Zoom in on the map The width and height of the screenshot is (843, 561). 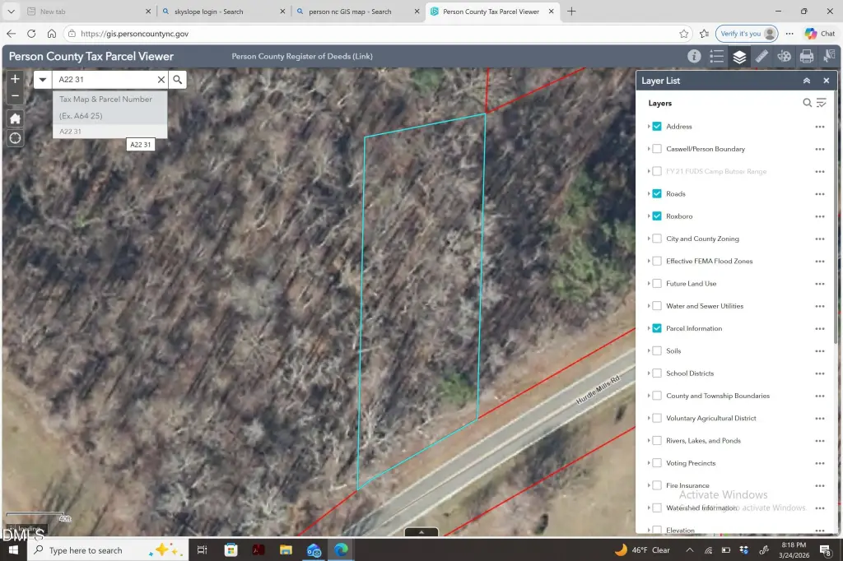15,80
